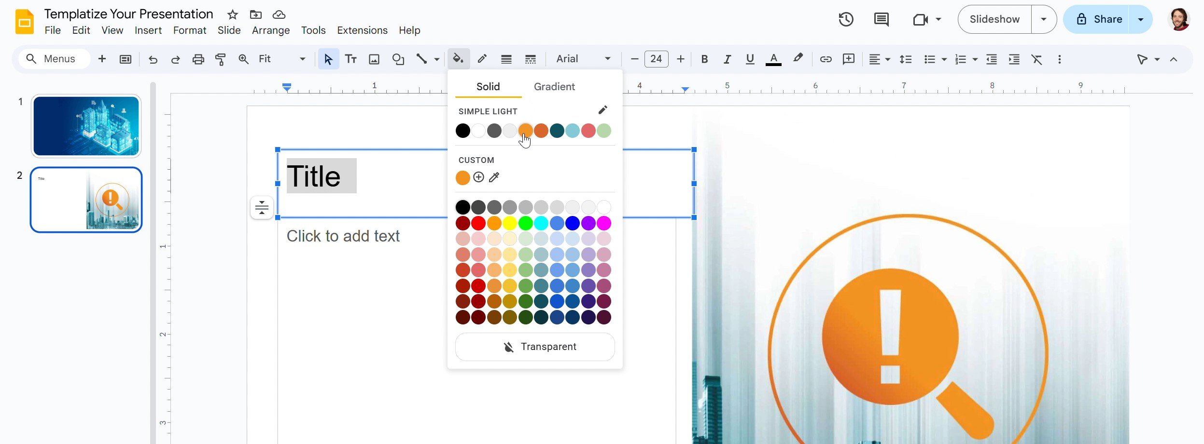This screenshot has height=444, width=1204.
Task: Start the Slideshow
Action: point(994,19)
